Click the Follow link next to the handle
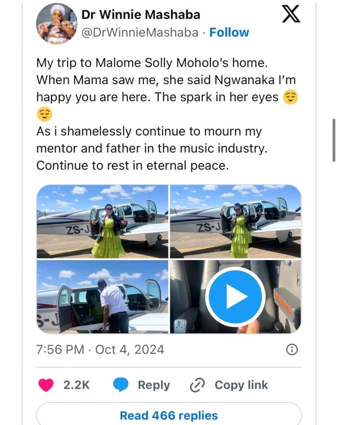The image size is (338, 425). [230, 32]
